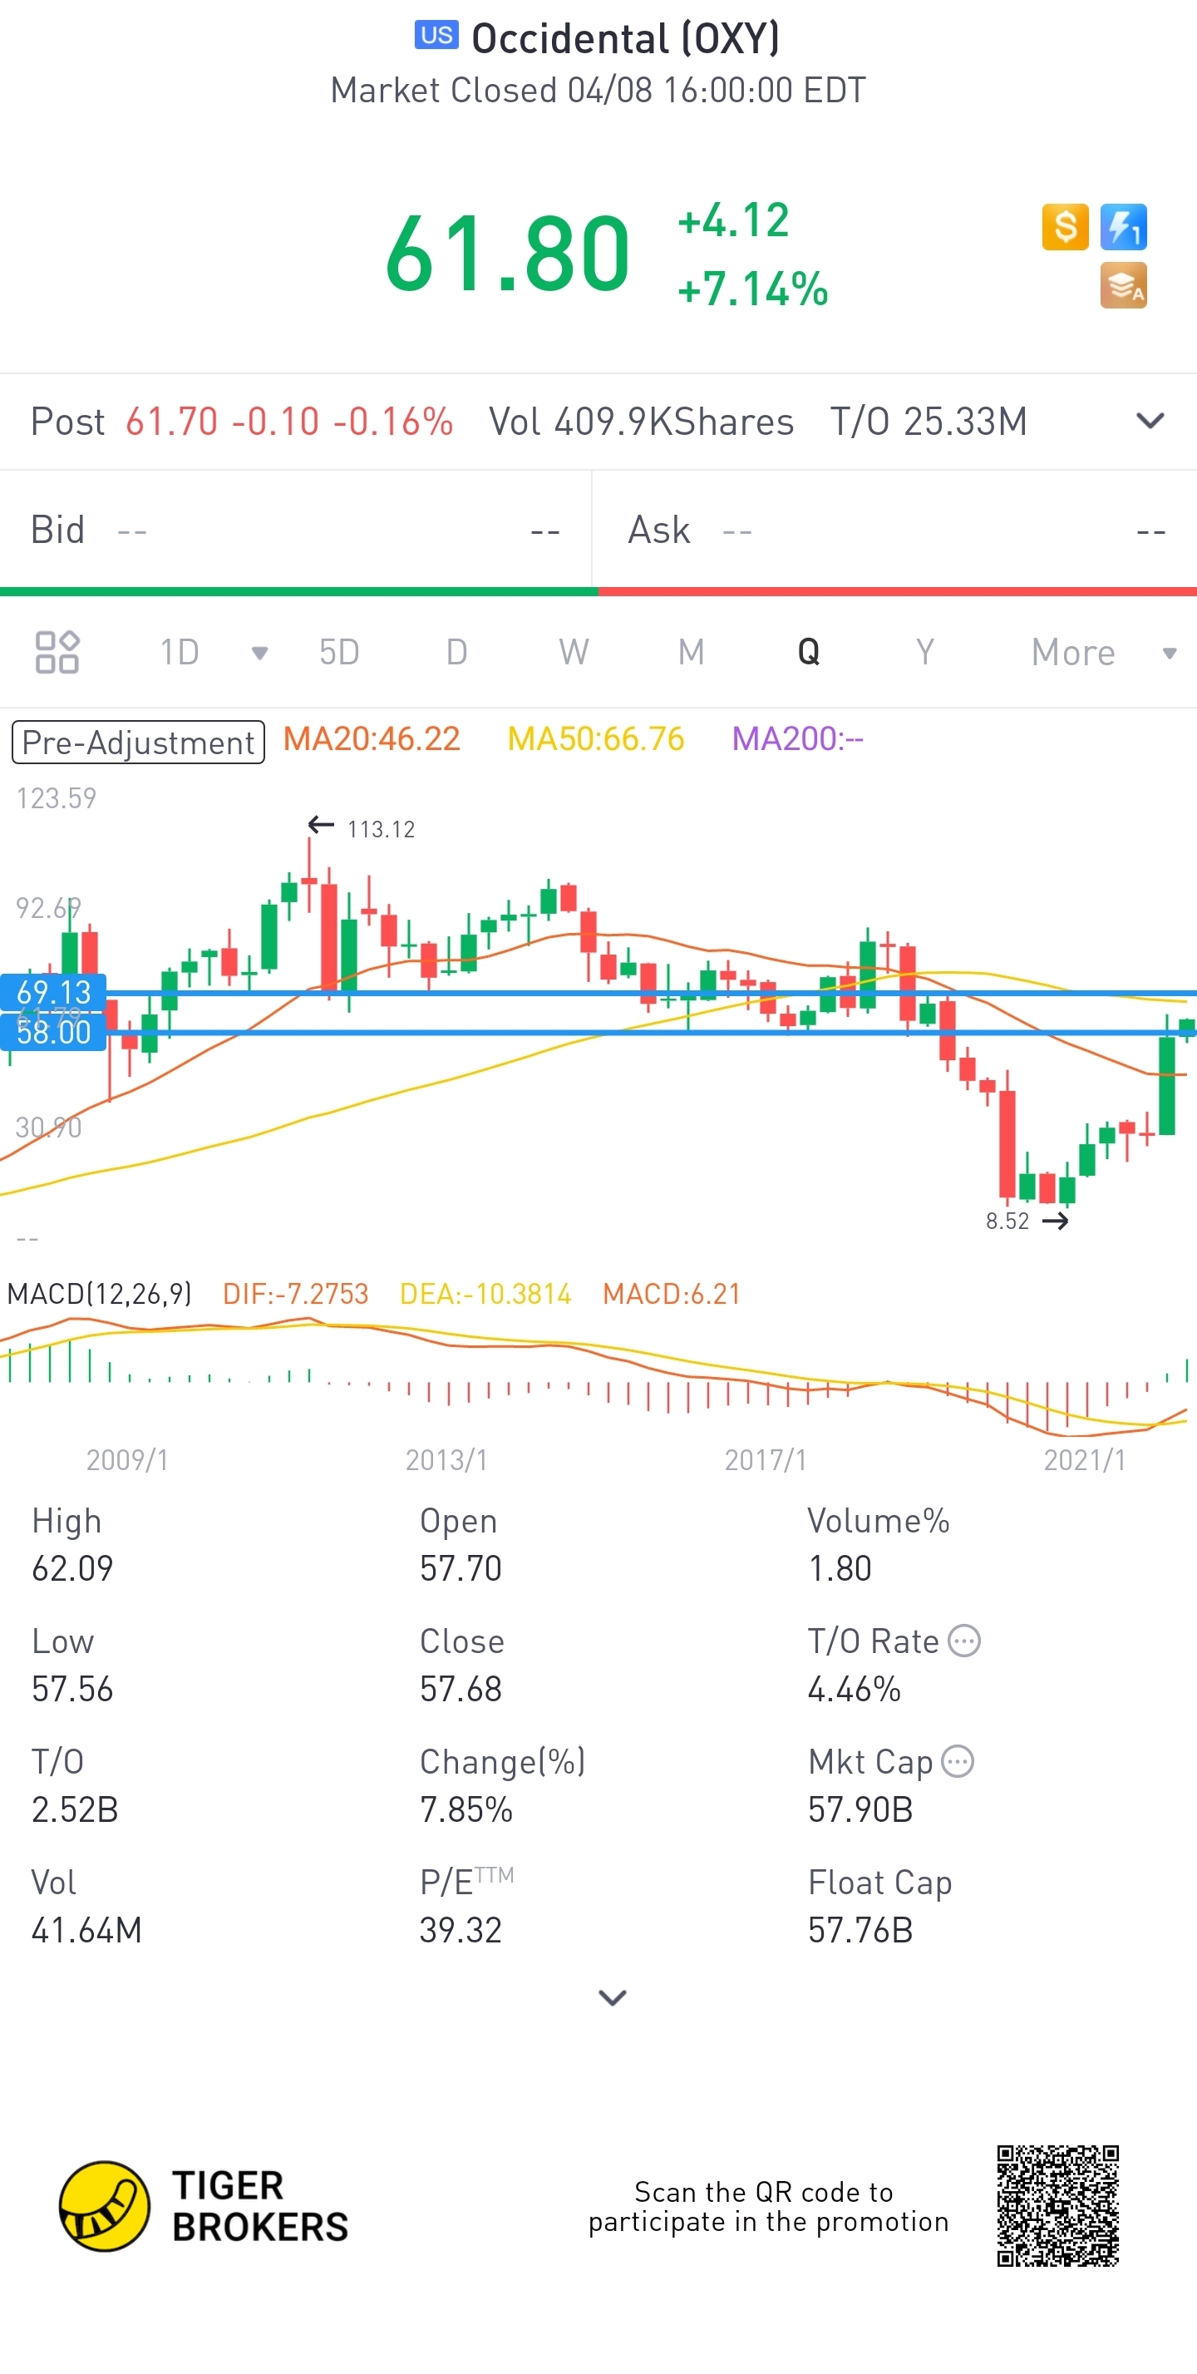Image resolution: width=1197 pixels, height=2374 pixels.
Task: Tap the QR promotion caption text
Action: tap(769, 2207)
